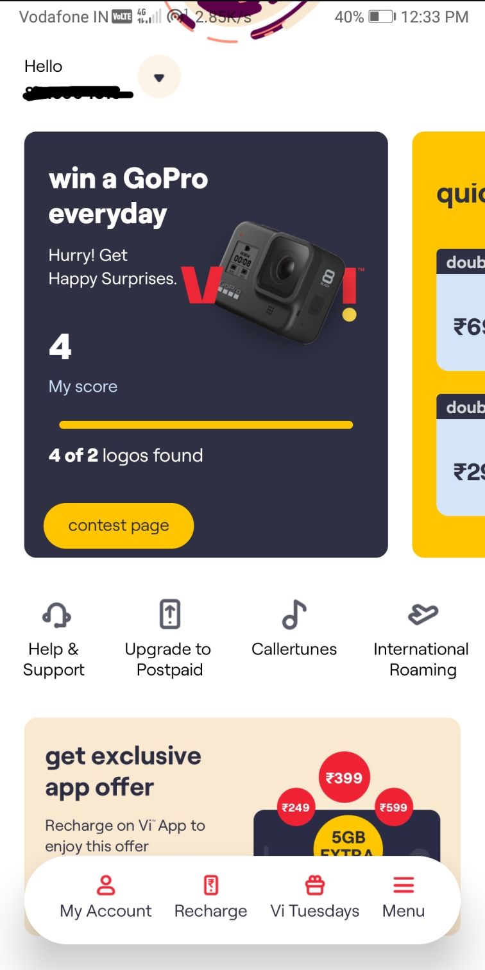Image resolution: width=485 pixels, height=970 pixels.
Task: Open Help & Support headset icon
Action: (x=56, y=615)
